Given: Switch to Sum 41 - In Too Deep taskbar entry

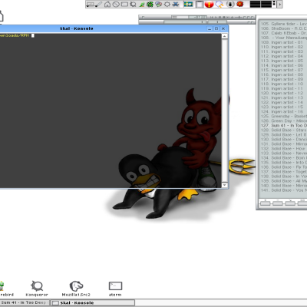Looking at the screenshot, I should (25, 302).
